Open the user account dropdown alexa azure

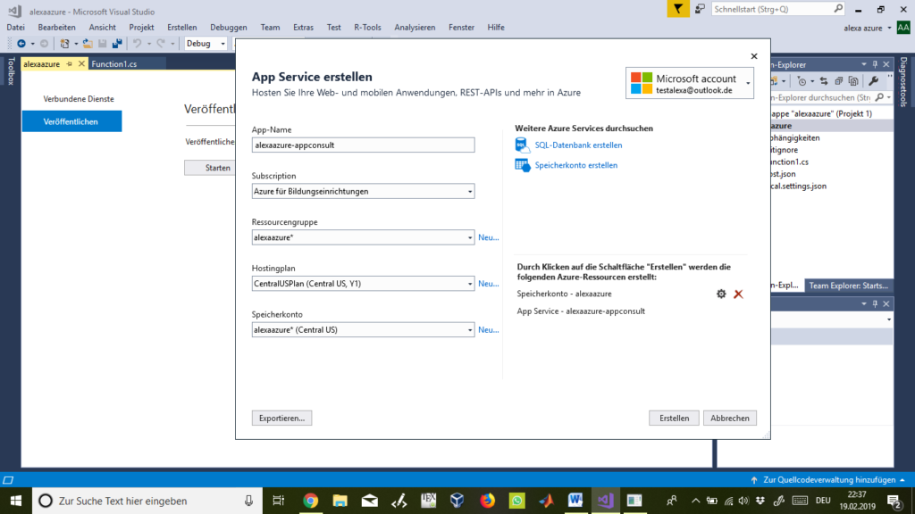(x=889, y=28)
